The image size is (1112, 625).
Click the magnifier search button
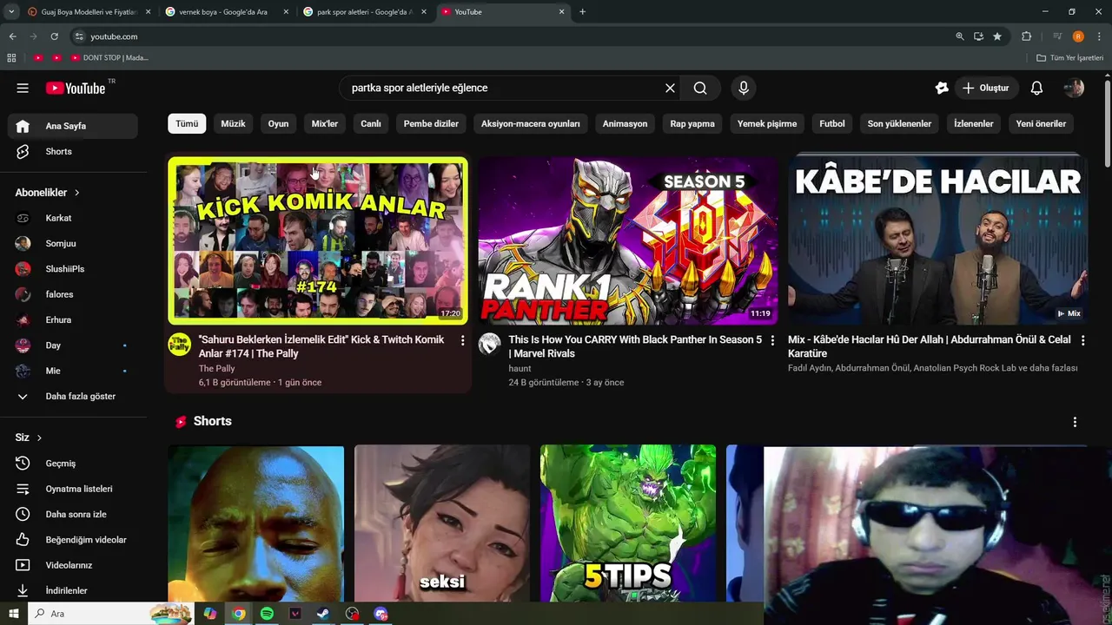700,88
